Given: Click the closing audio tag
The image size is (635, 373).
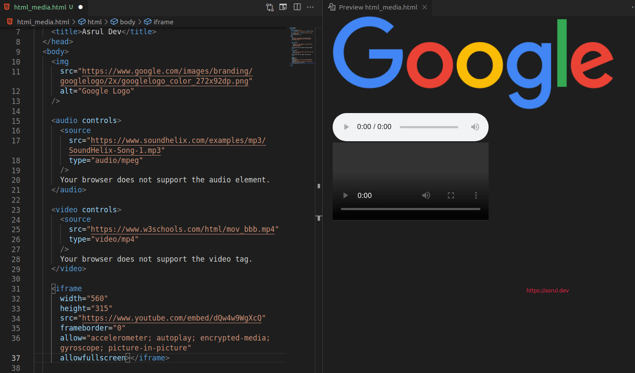Looking at the screenshot, I should [69, 190].
